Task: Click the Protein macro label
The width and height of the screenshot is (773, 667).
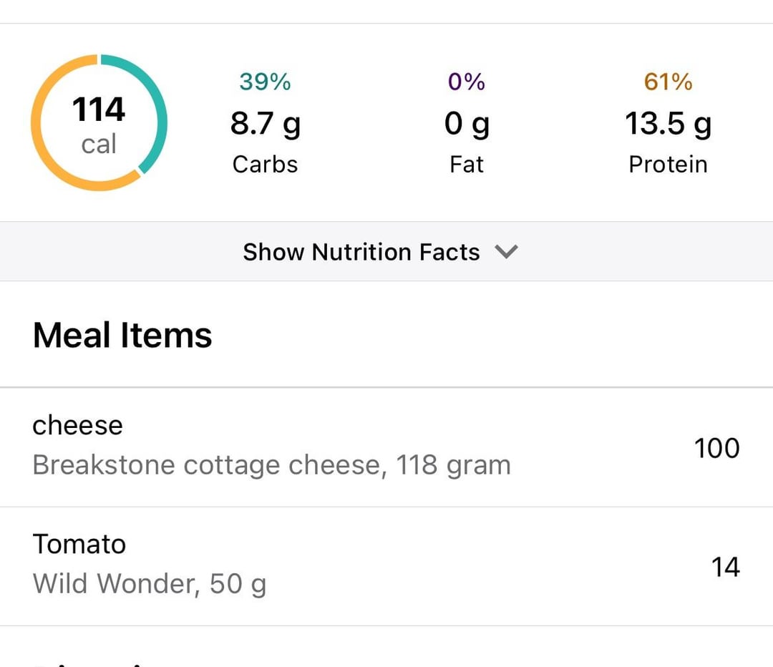Action: [x=668, y=165]
